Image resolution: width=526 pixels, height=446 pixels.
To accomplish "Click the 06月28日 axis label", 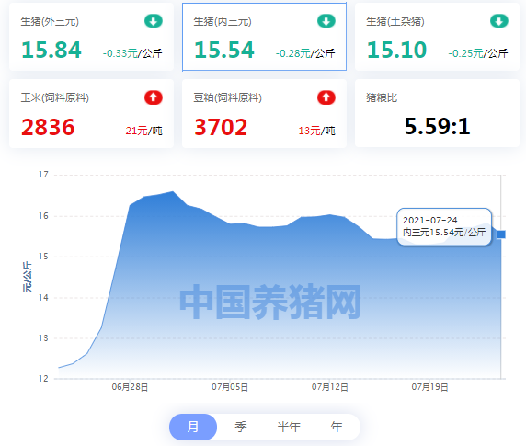I will (130, 387).
